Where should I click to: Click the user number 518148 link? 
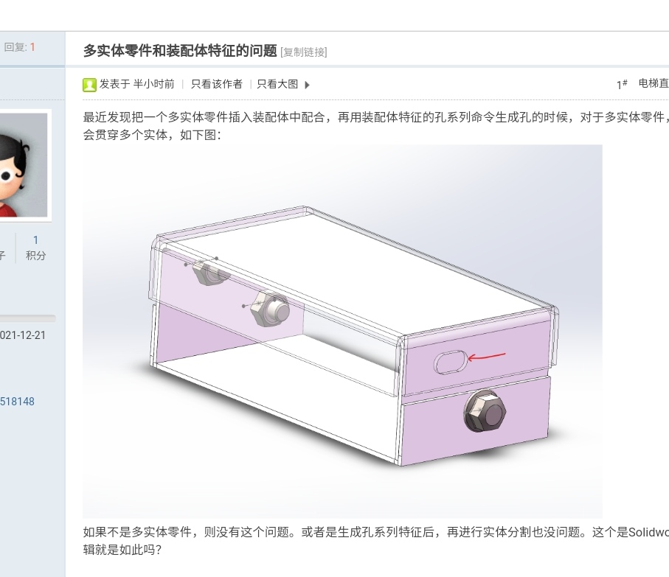(17, 402)
